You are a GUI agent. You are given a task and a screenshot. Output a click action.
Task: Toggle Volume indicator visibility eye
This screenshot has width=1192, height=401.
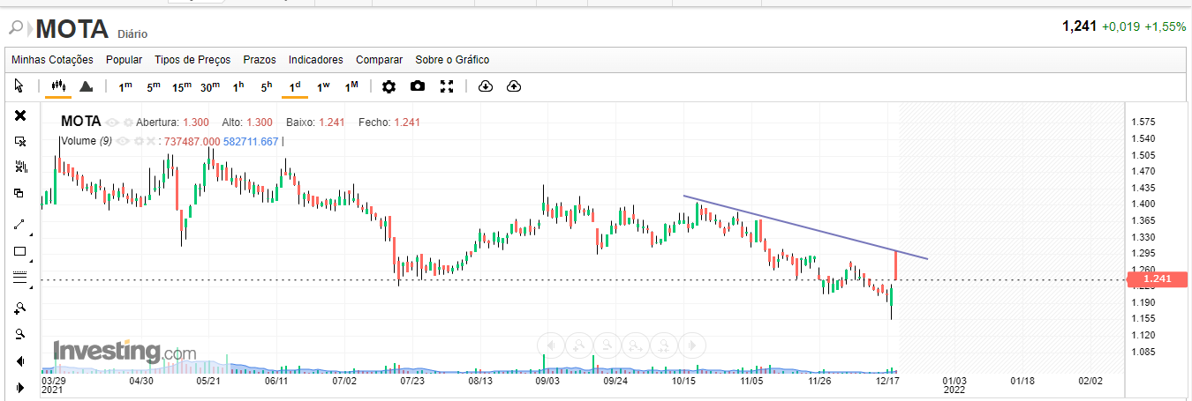(x=123, y=141)
